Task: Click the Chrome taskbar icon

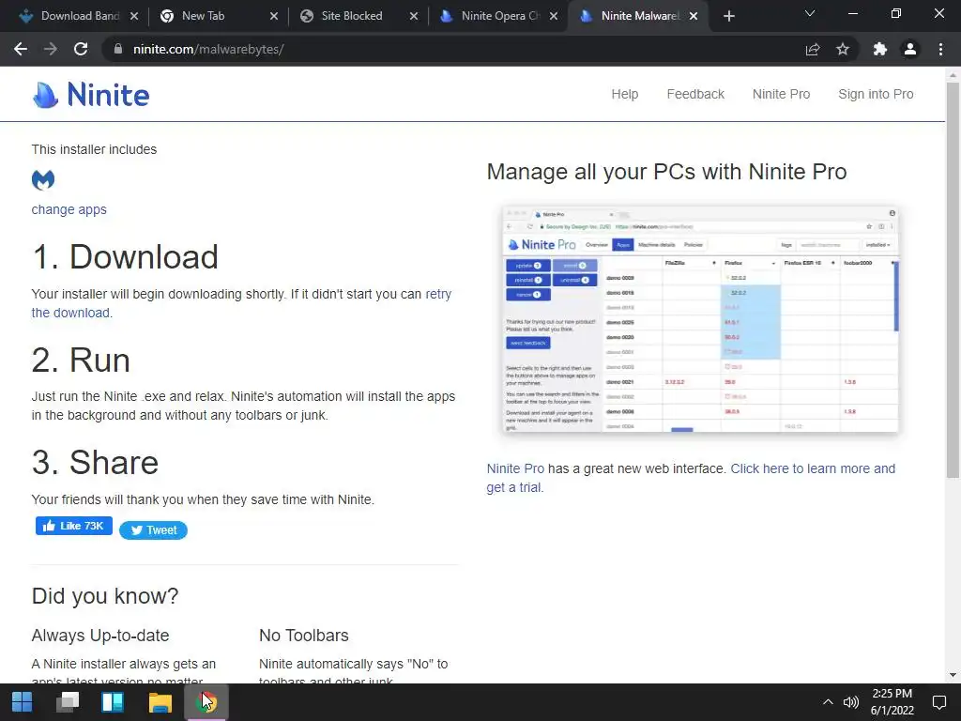Action: point(206,702)
